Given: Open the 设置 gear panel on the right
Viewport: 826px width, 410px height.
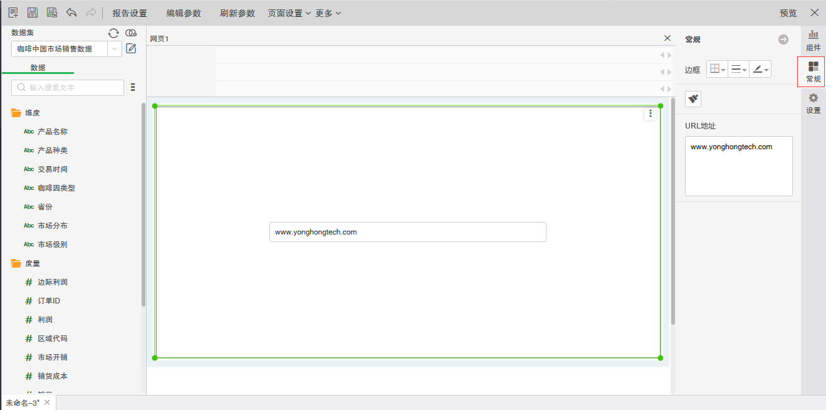Looking at the screenshot, I should [x=813, y=103].
